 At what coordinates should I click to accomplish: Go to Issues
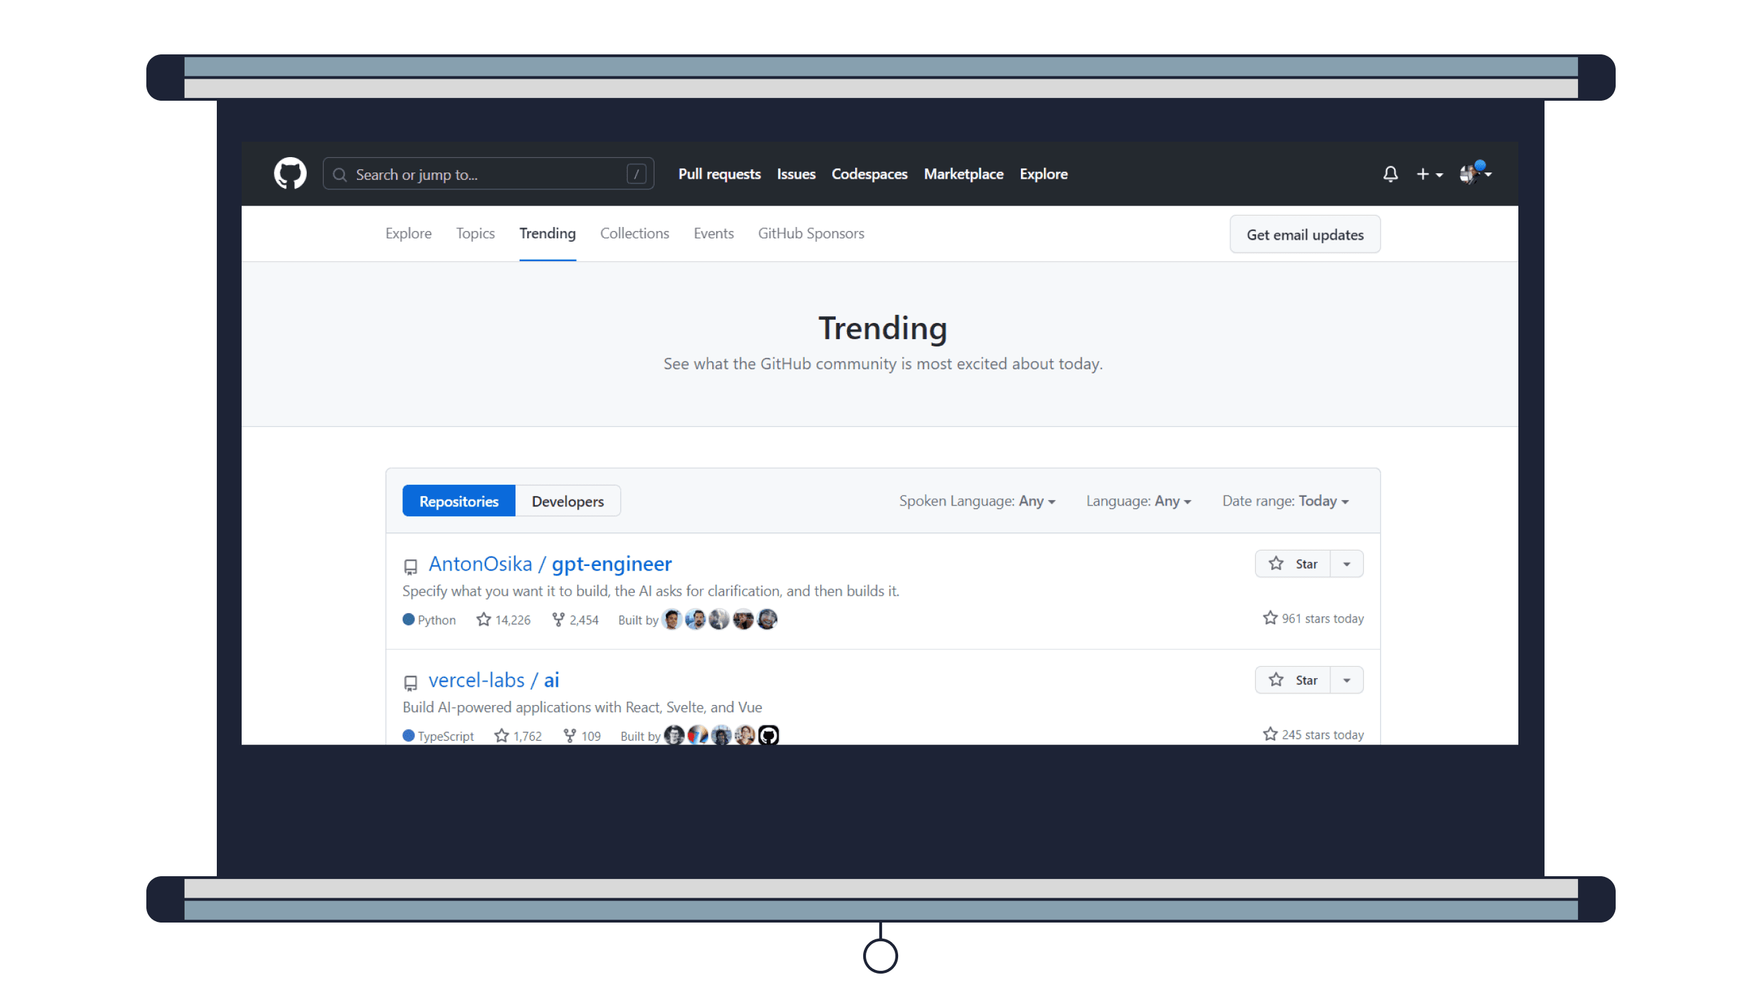point(795,174)
